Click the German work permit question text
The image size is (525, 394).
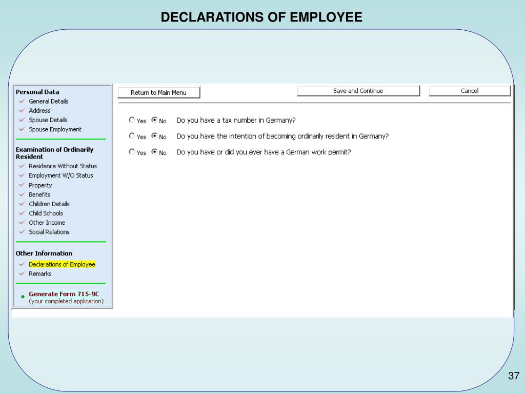(264, 152)
